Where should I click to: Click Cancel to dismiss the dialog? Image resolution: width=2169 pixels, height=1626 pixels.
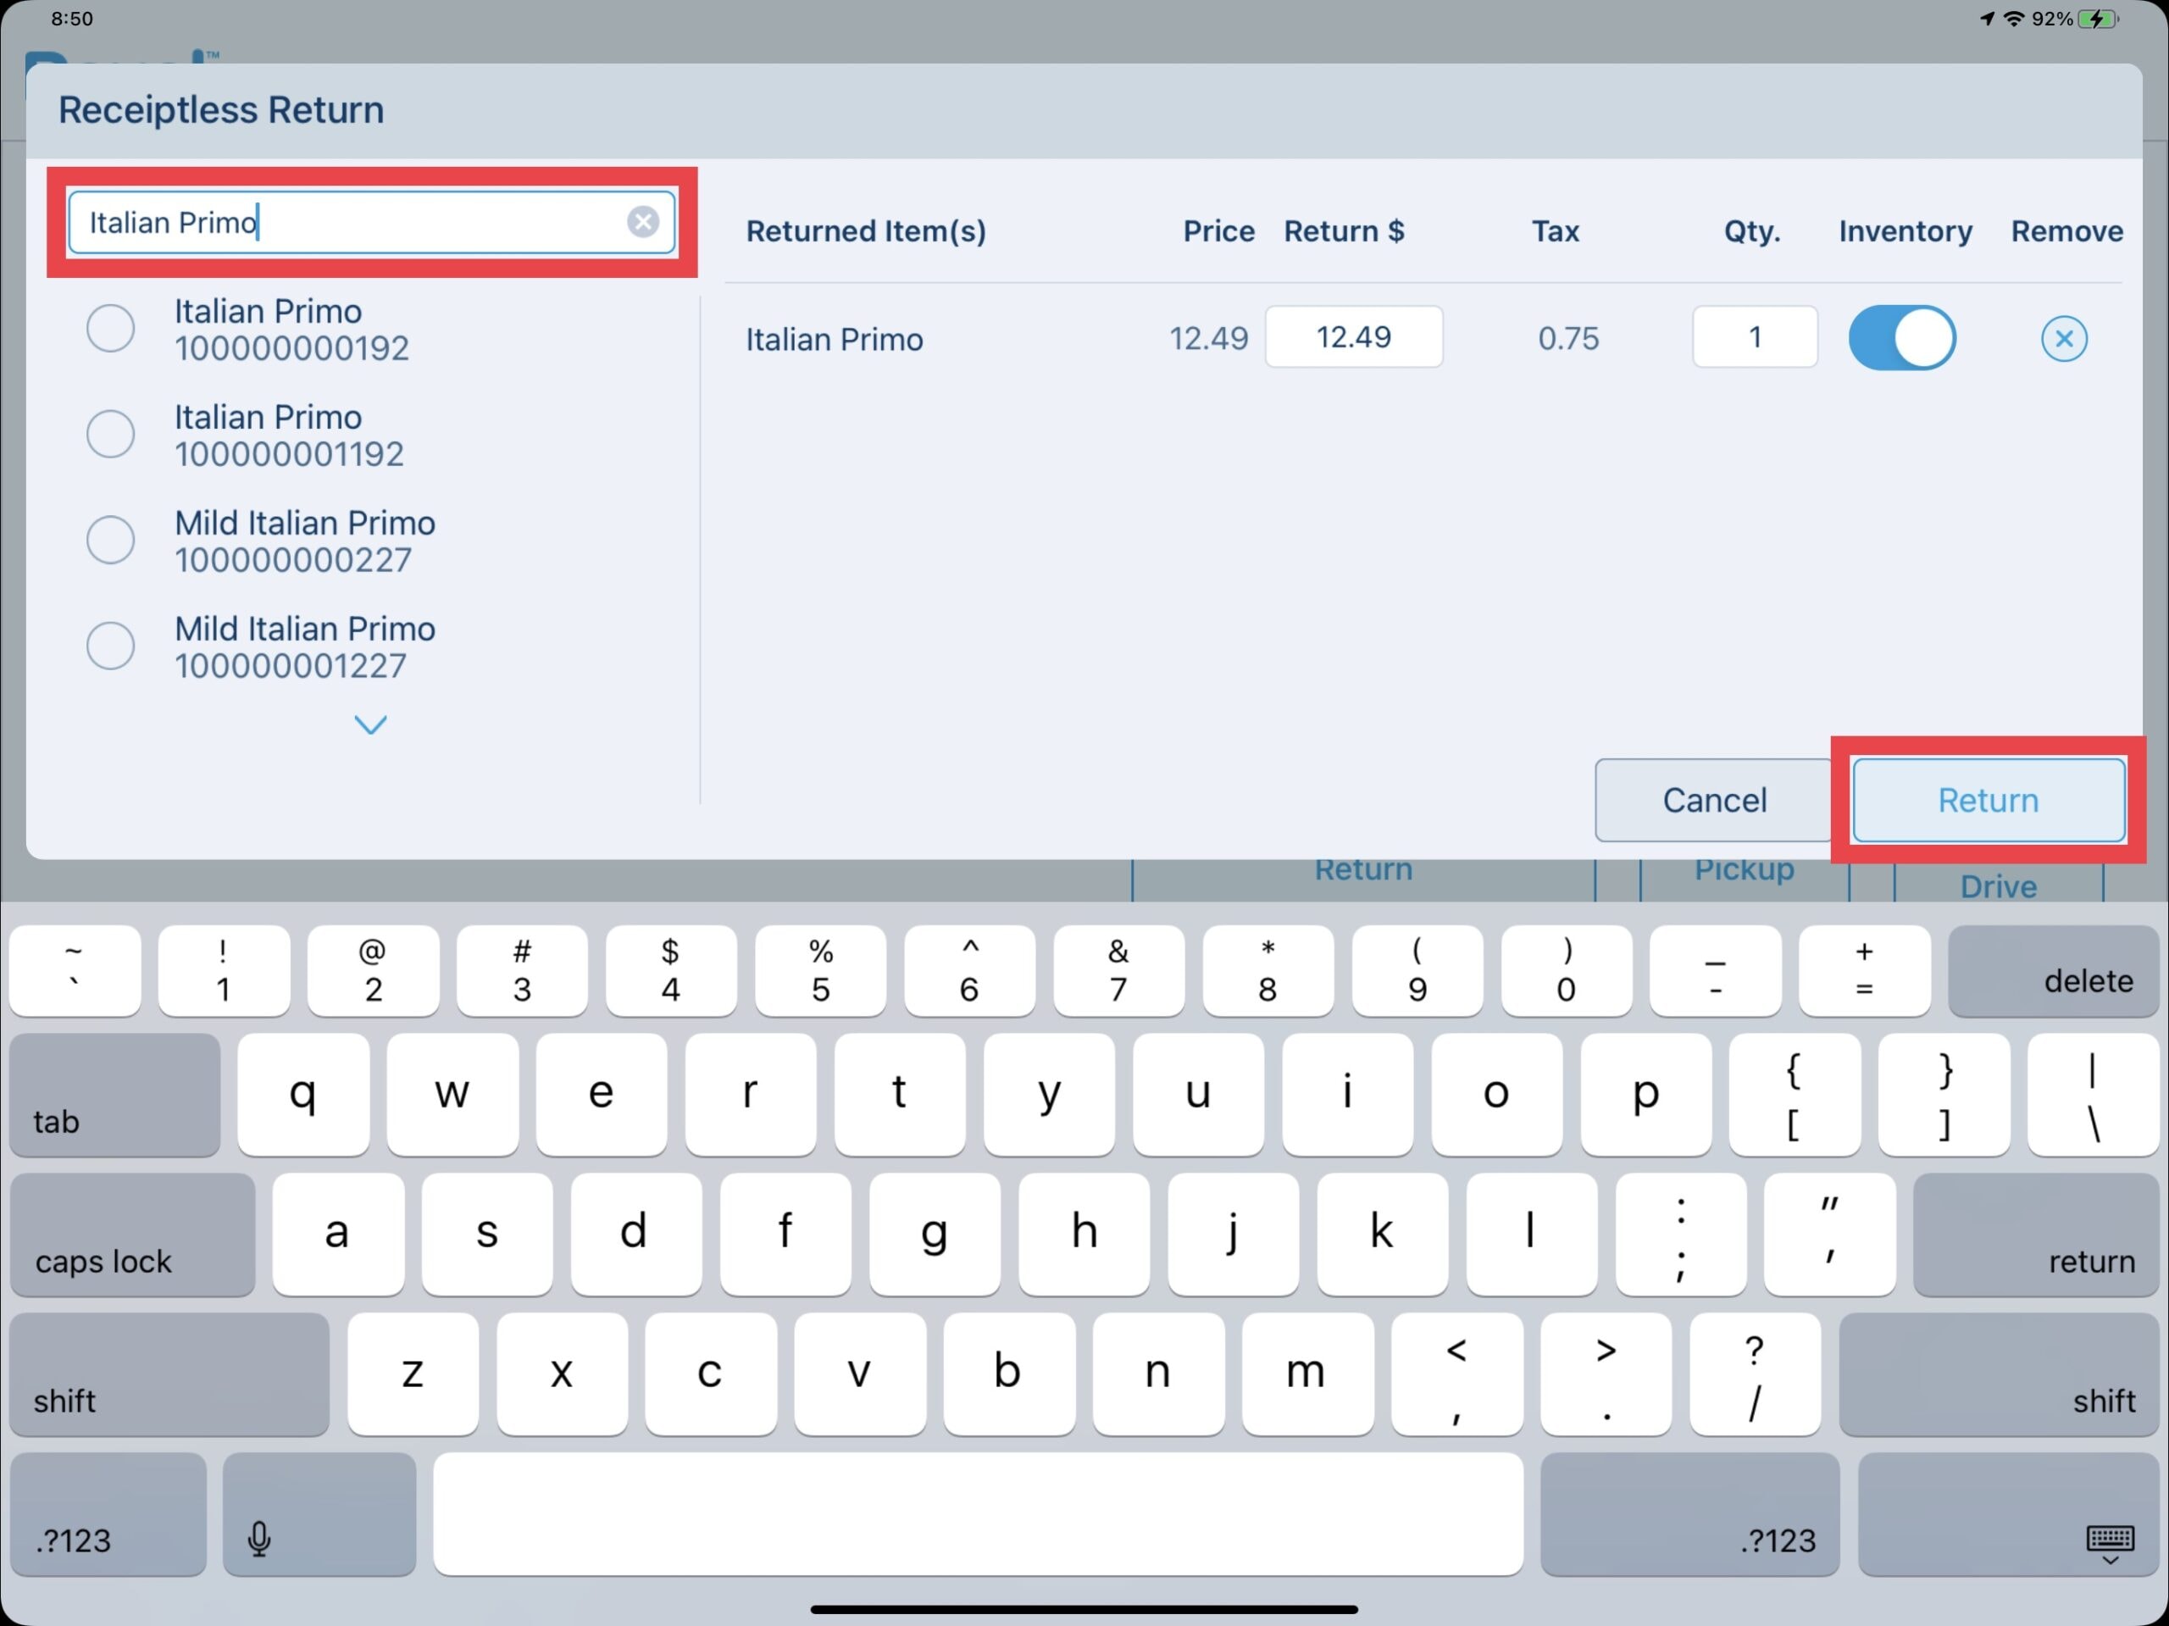(x=1713, y=799)
